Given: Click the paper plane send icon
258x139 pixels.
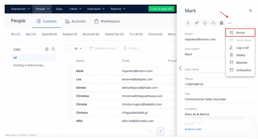Looking at the screenshot, I should pyautogui.click(x=196, y=23).
